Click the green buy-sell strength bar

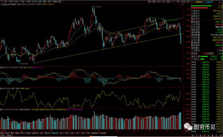click(x=201, y=6)
